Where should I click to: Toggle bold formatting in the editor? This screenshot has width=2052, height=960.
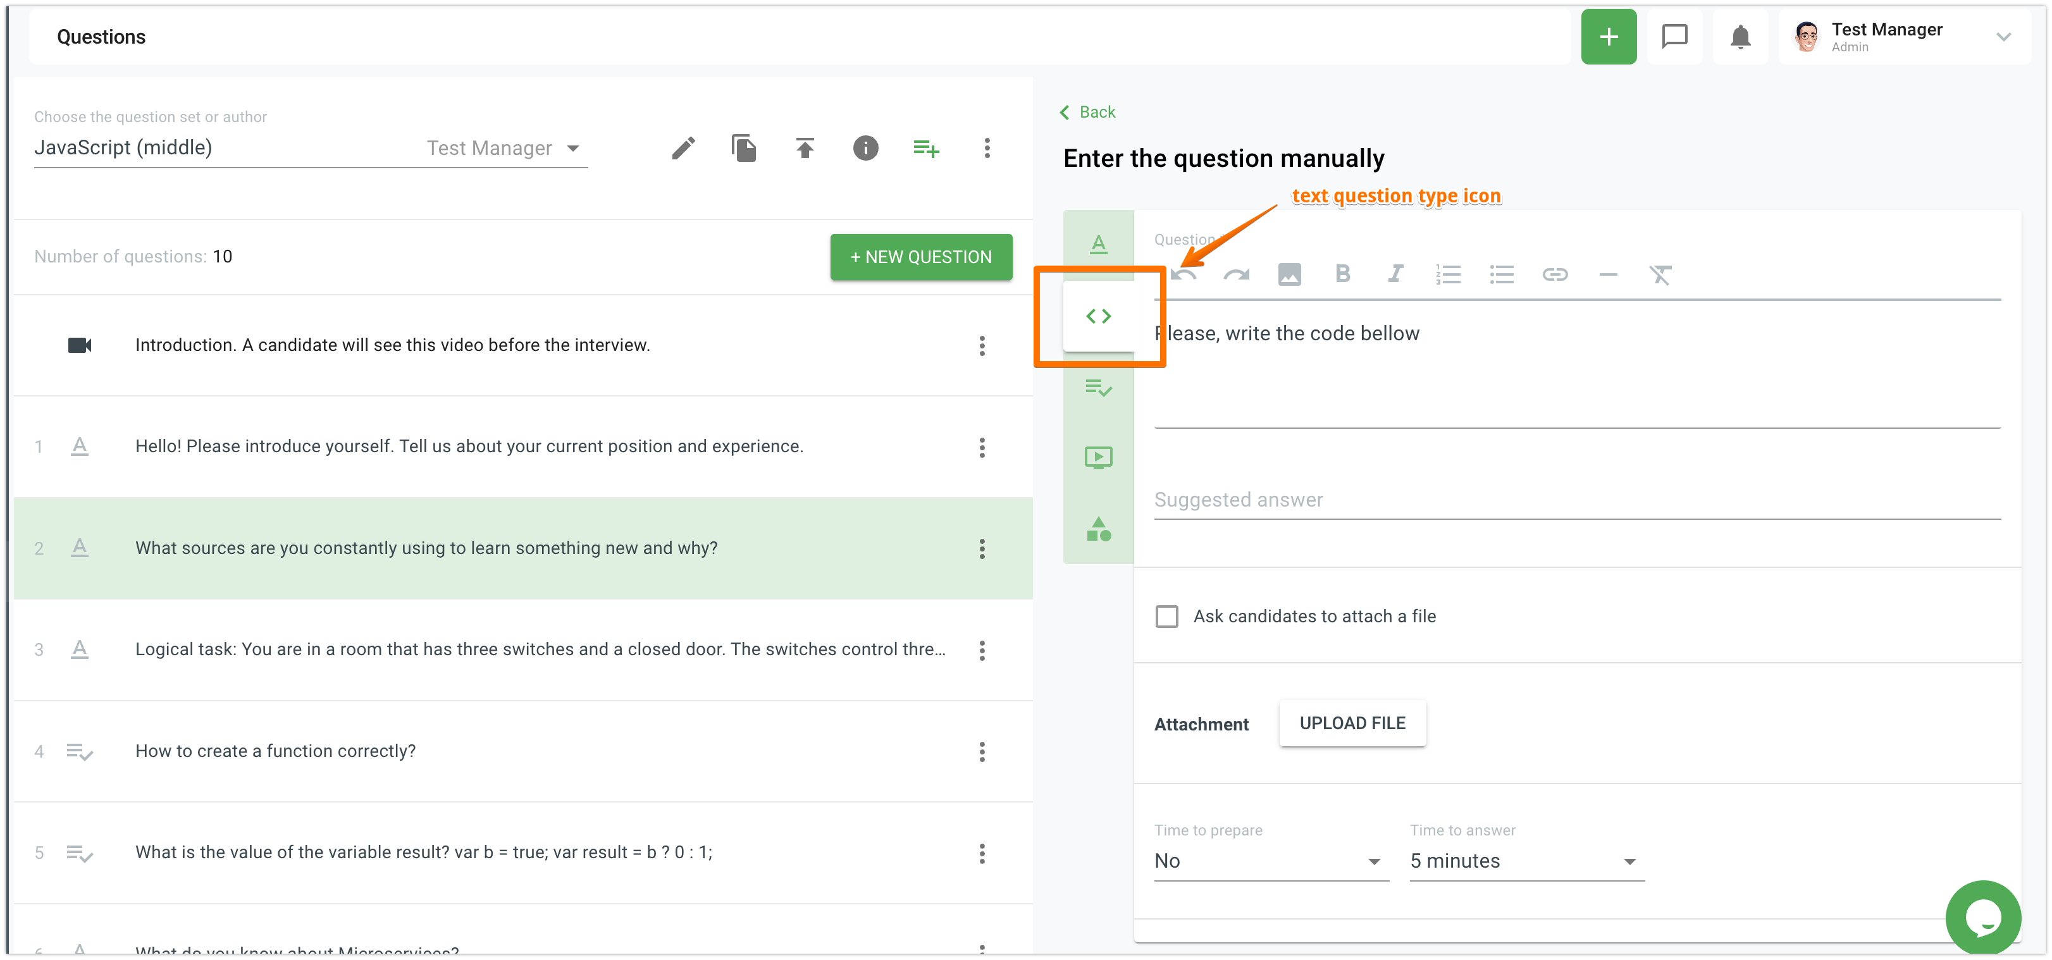[1342, 275]
